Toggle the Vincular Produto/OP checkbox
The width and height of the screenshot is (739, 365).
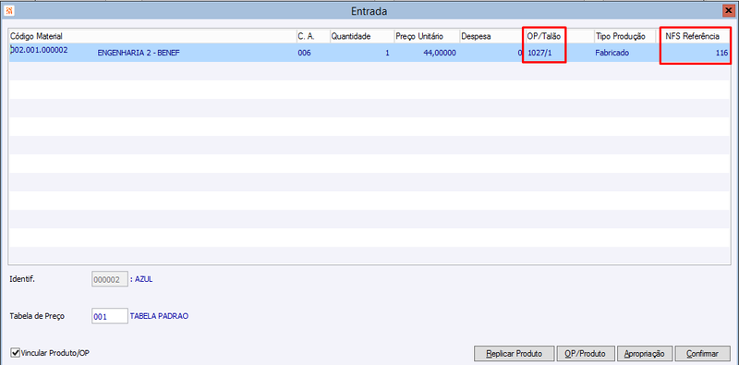coord(15,352)
